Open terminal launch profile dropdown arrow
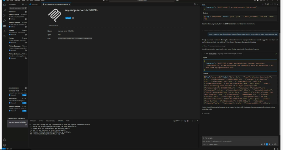283x150 pixels. [x=183, y=121]
